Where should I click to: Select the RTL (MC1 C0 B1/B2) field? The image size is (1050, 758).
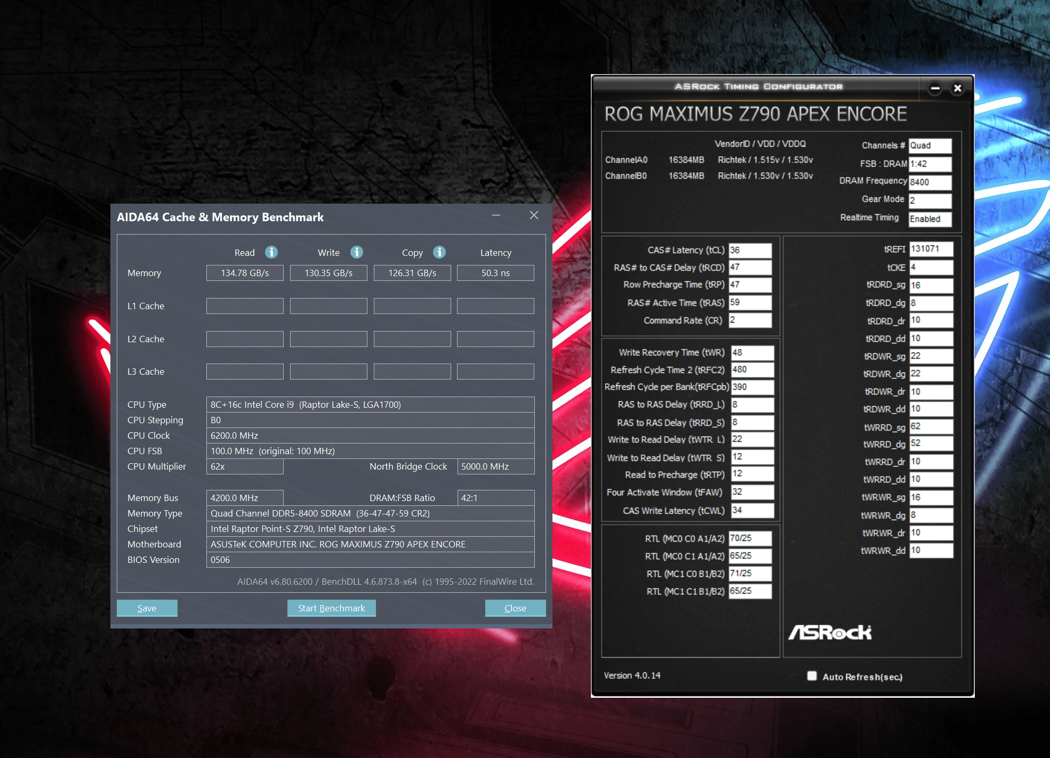(x=750, y=574)
